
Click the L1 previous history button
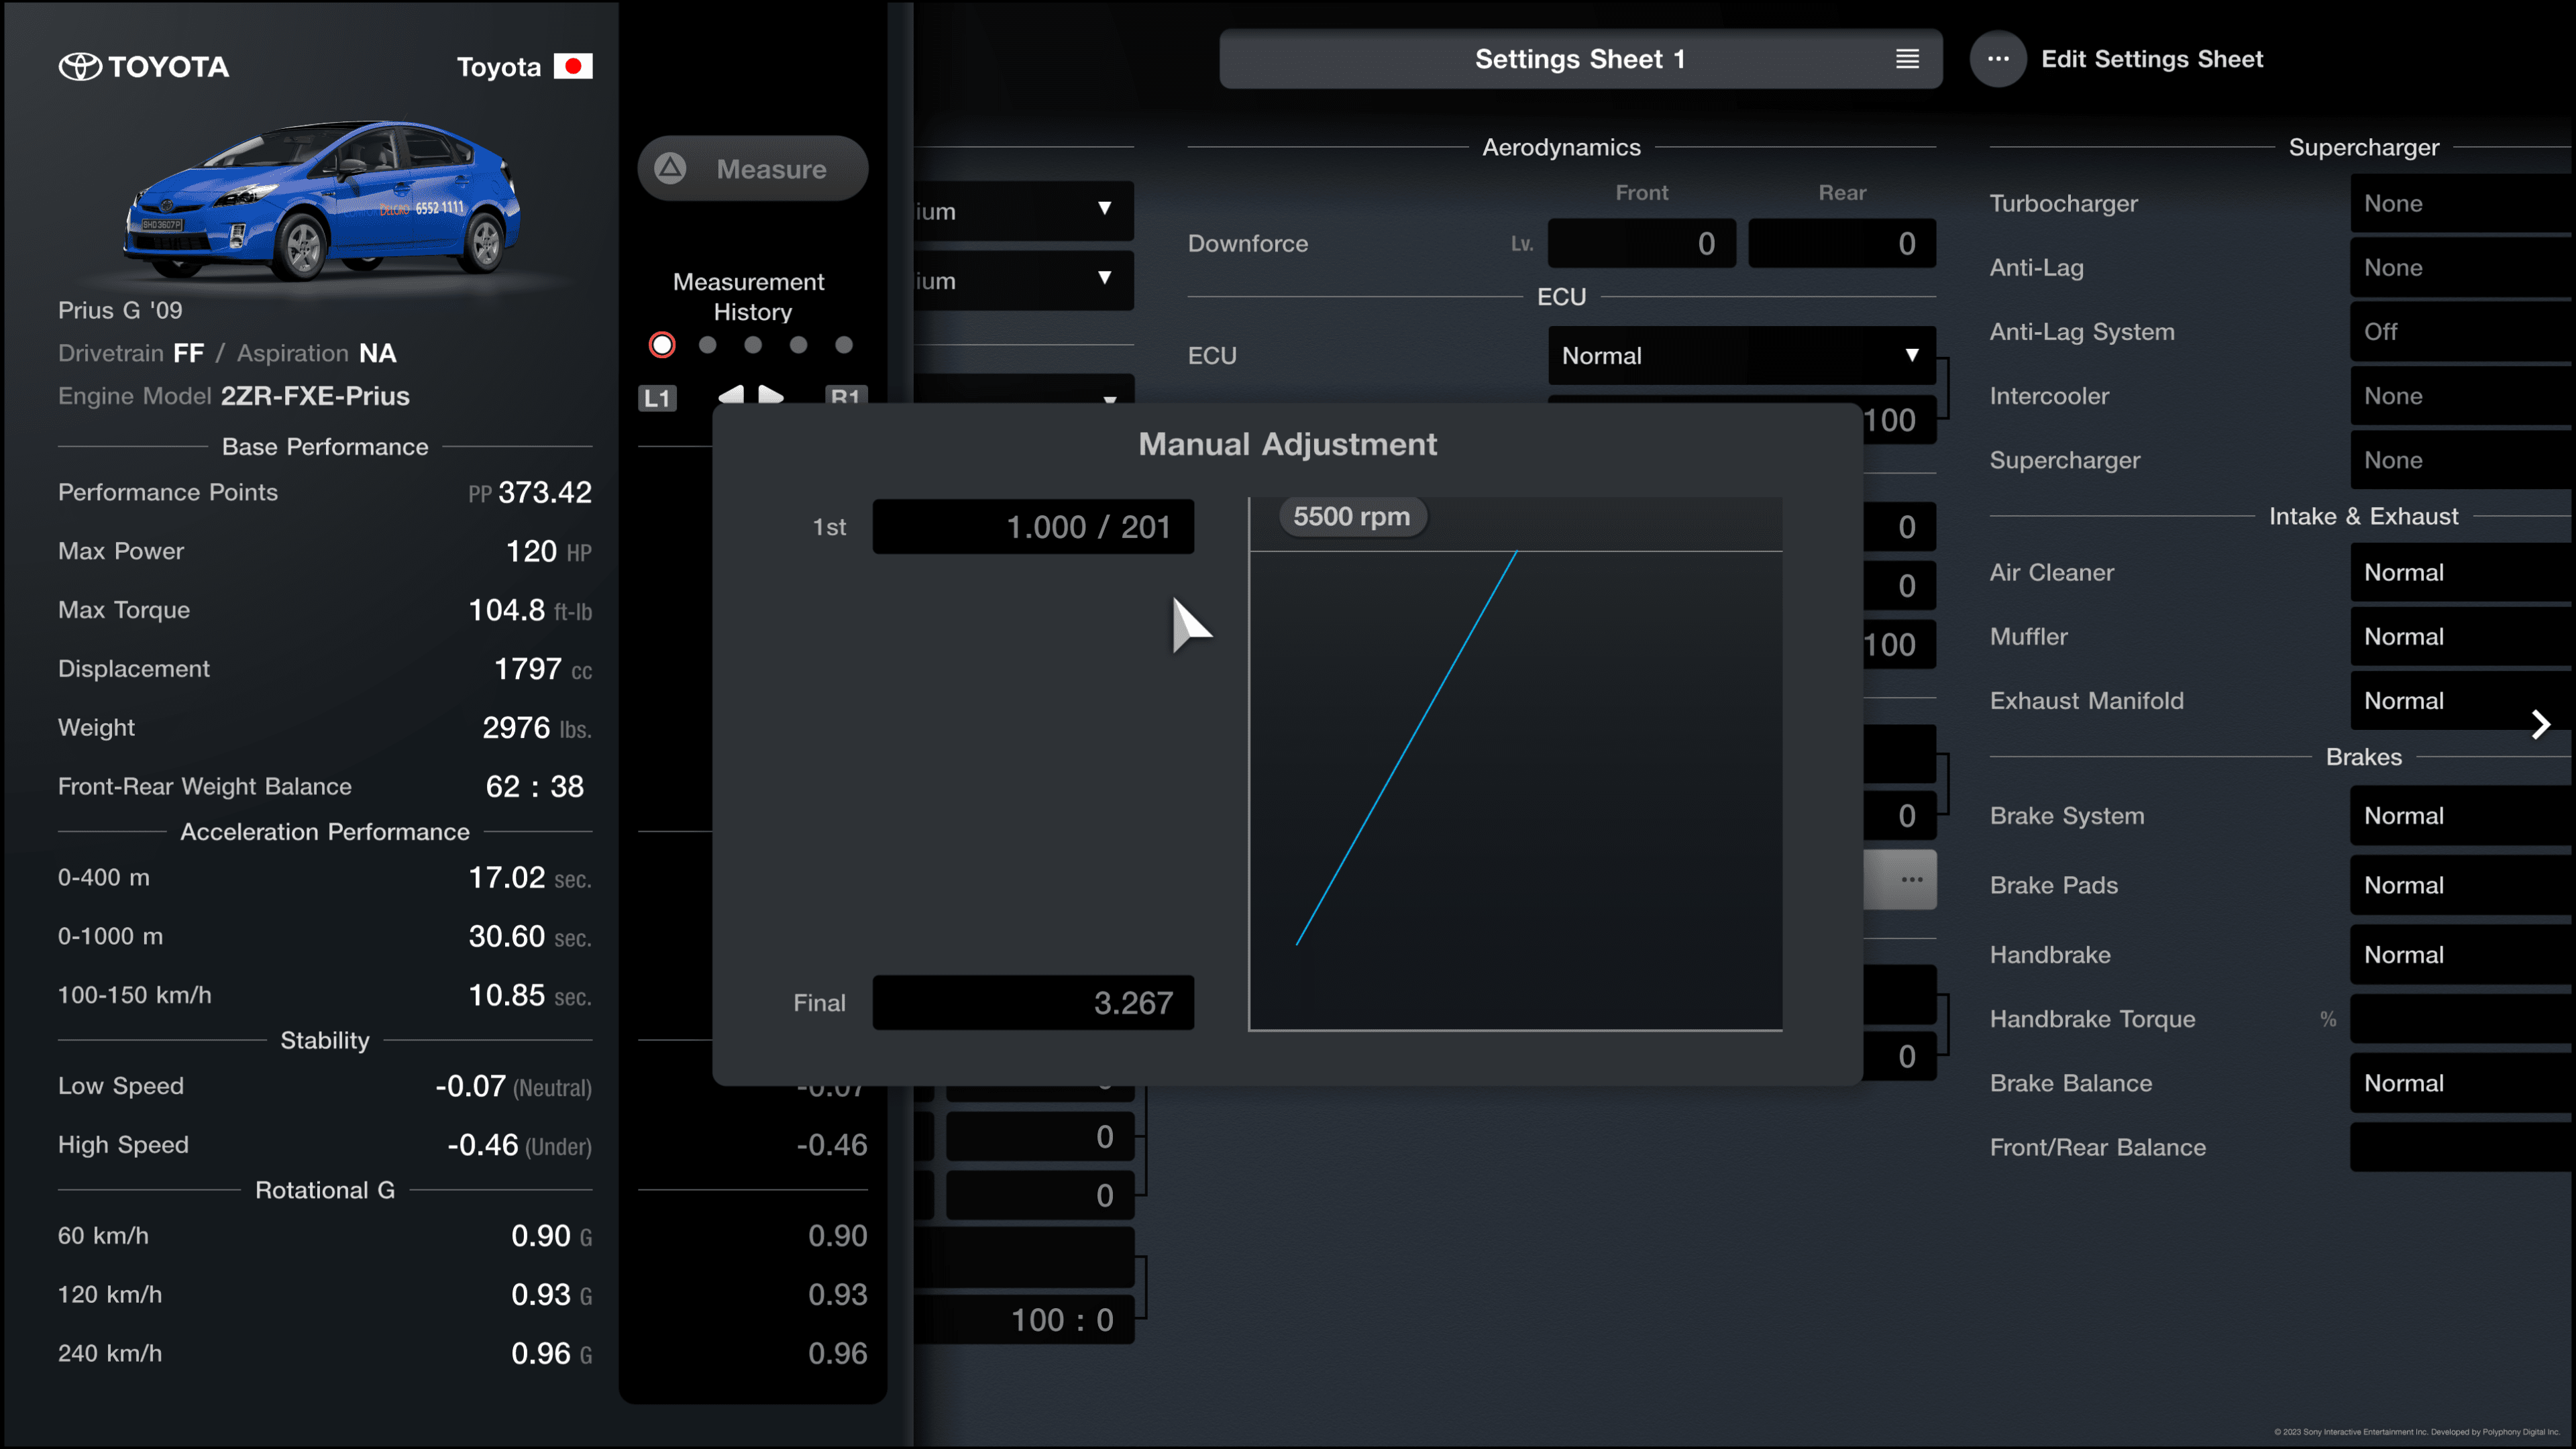pyautogui.click(x=657, y=398)
